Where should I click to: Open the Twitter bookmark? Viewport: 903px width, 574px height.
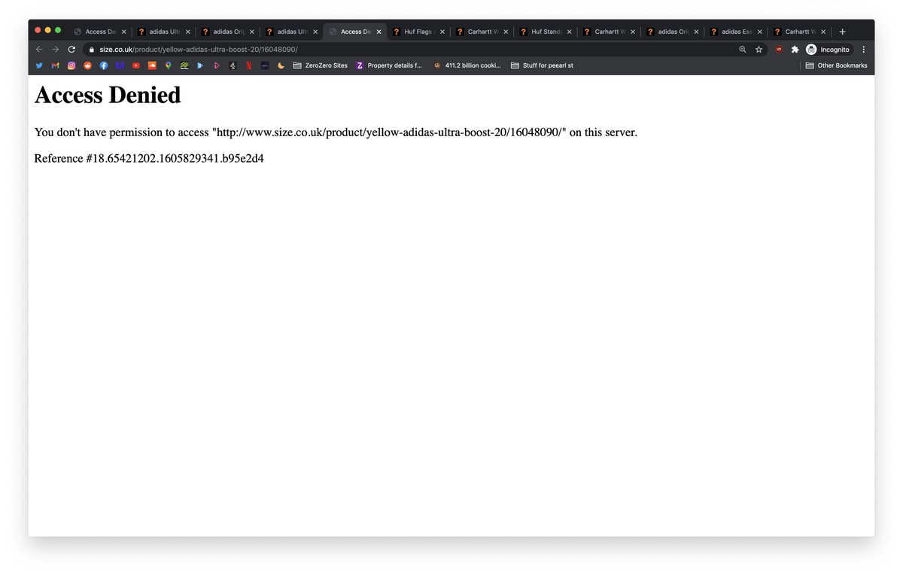39,65
